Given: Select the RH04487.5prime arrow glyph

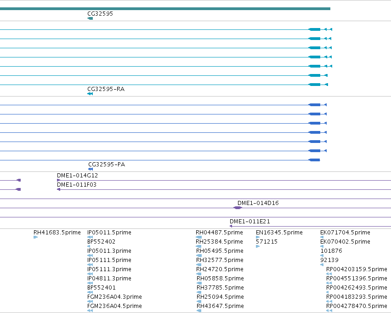Looking at the screenshot, I should click(199, 237).
